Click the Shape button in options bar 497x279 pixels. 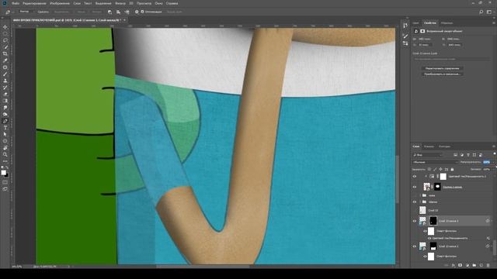(x=96, y=12)
